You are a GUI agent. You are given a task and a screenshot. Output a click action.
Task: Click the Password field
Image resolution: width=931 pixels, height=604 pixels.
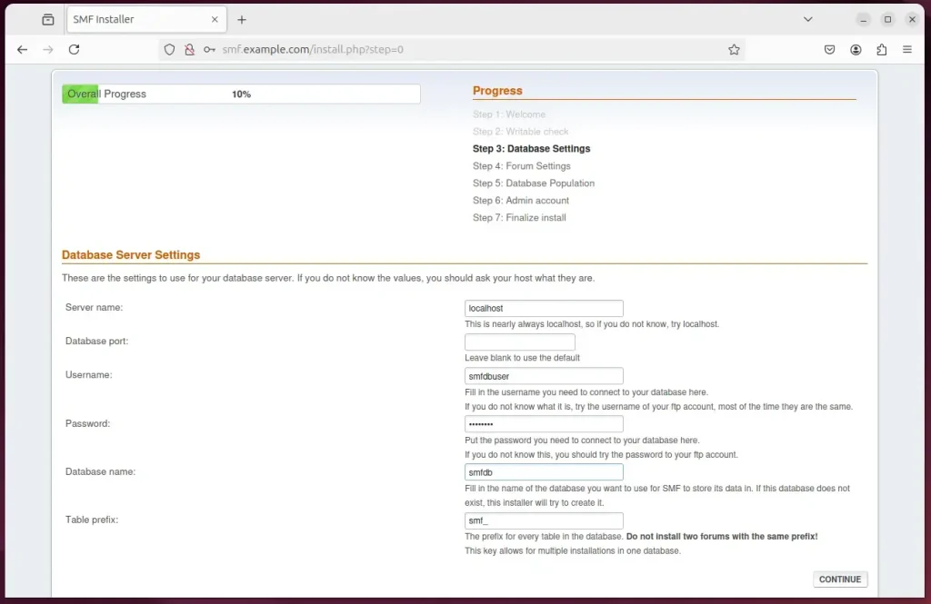(544, 424)
